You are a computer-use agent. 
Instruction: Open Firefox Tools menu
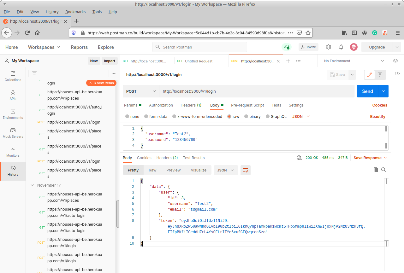tap(97, 12)
